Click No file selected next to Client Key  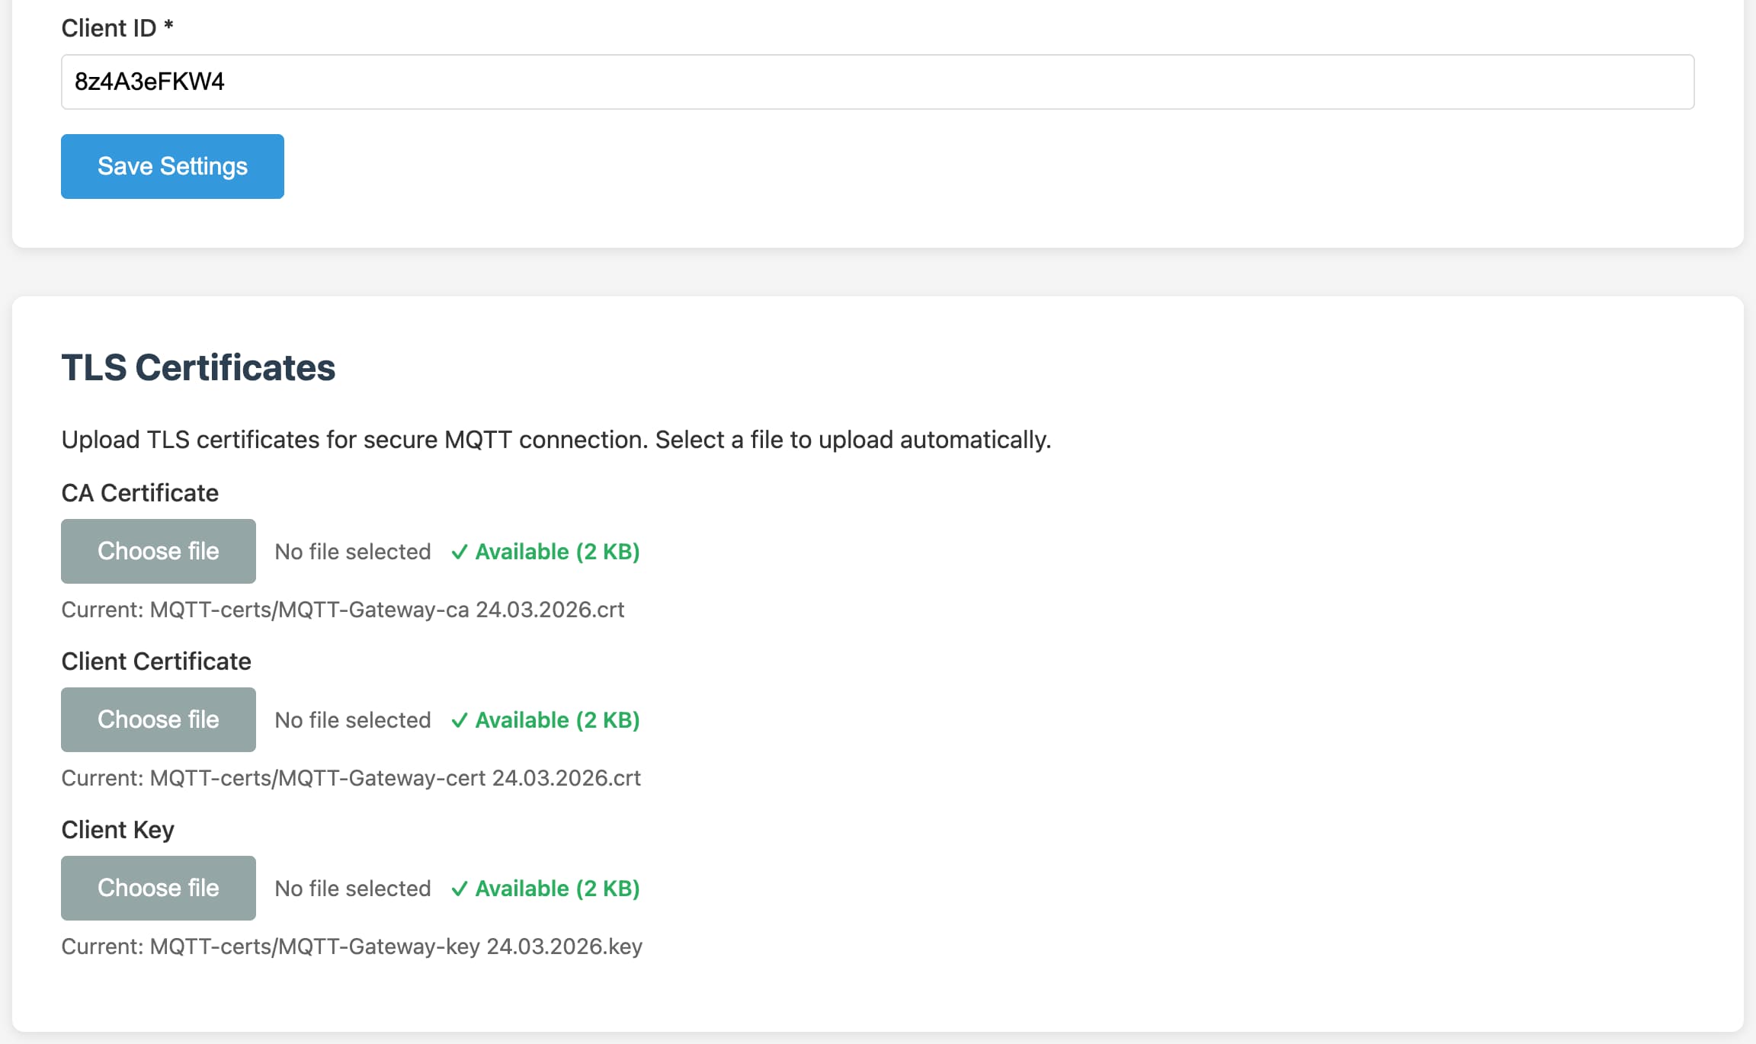point(352,888)
